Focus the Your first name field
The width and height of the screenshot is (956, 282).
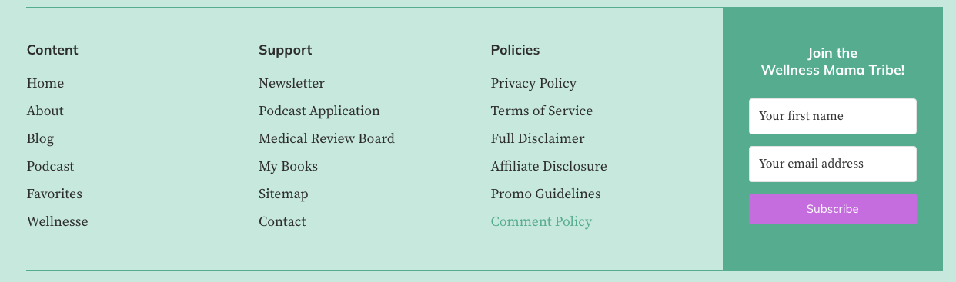833,116
